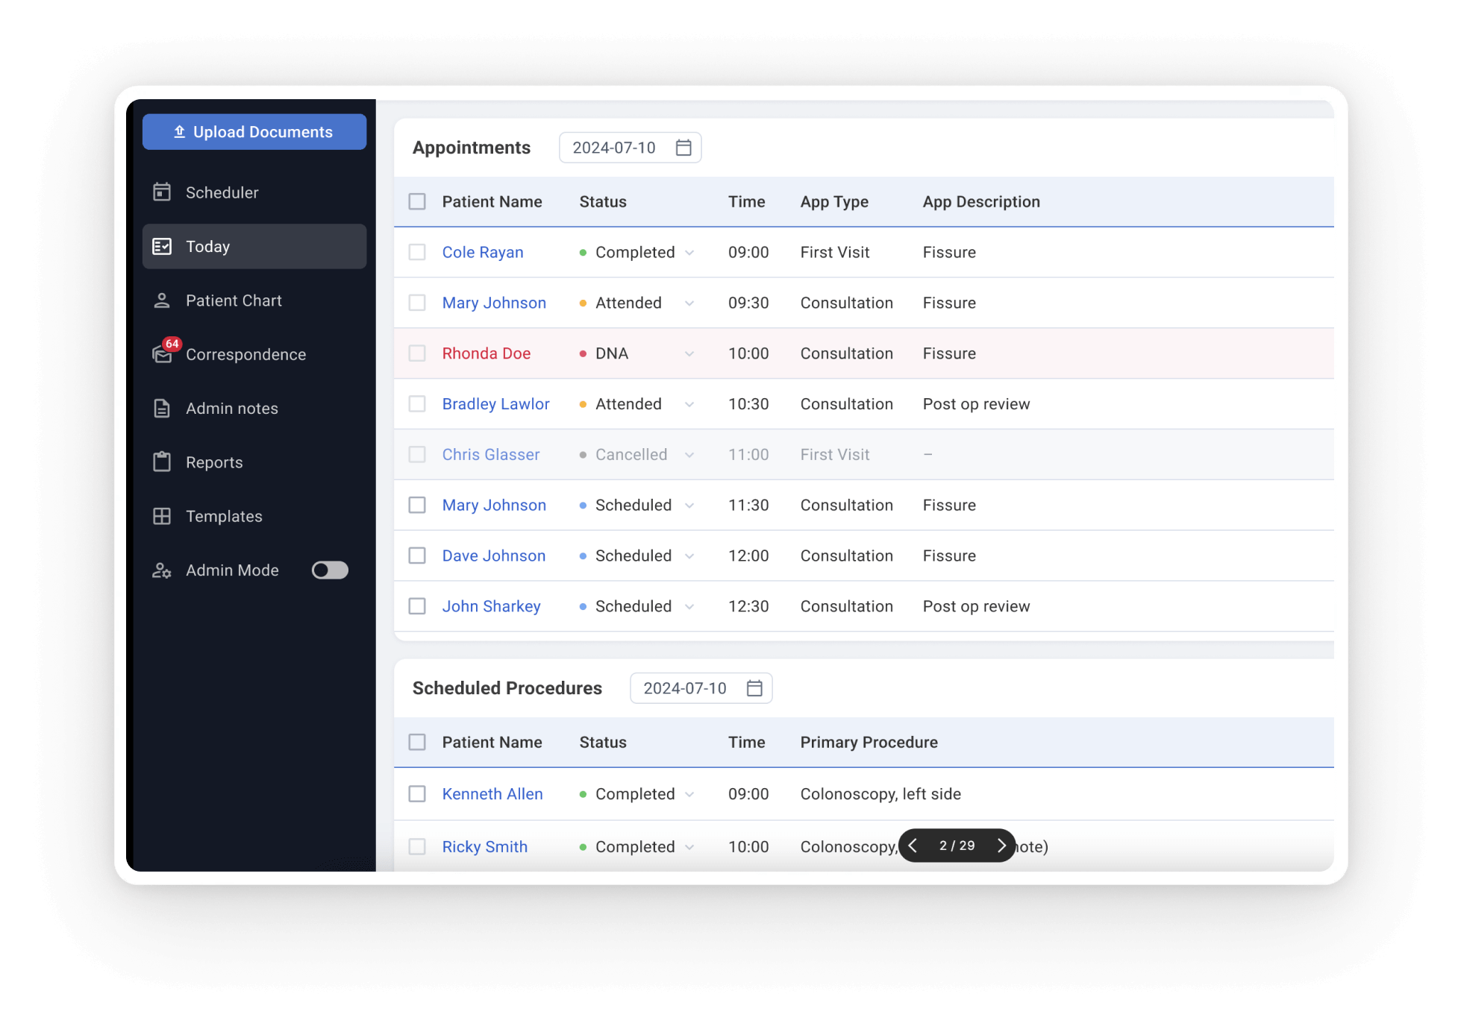This screenshot has width=1461, height=1026.
Task: Enable Admin Mode toggle
Action: pos(330,570)
